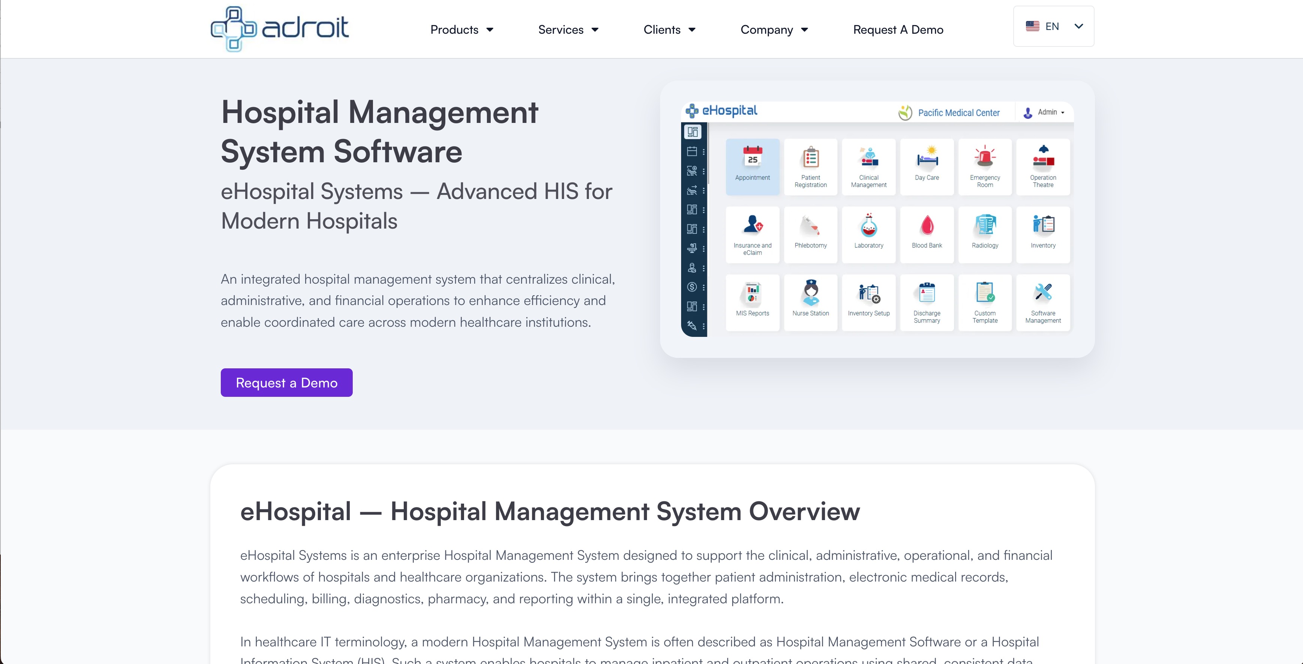Open the Admin user dropdown

pyautogui.click(x=1044, y=112)
